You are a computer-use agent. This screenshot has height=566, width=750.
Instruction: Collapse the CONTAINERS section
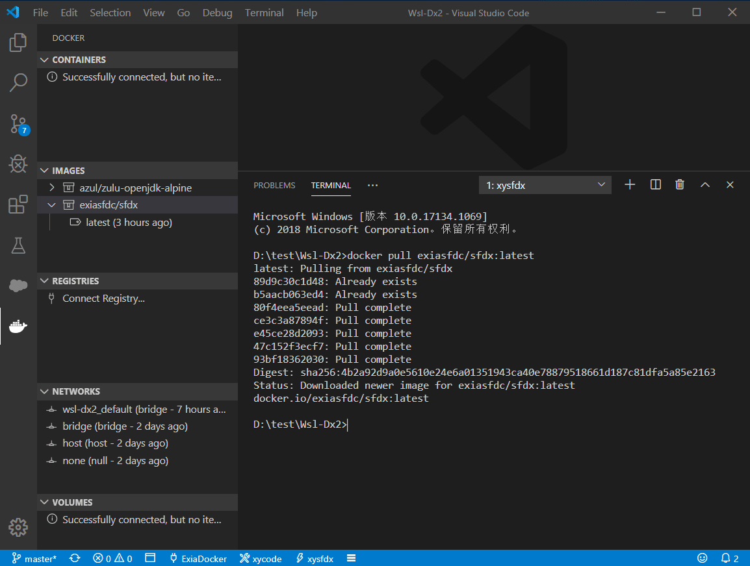44,60
